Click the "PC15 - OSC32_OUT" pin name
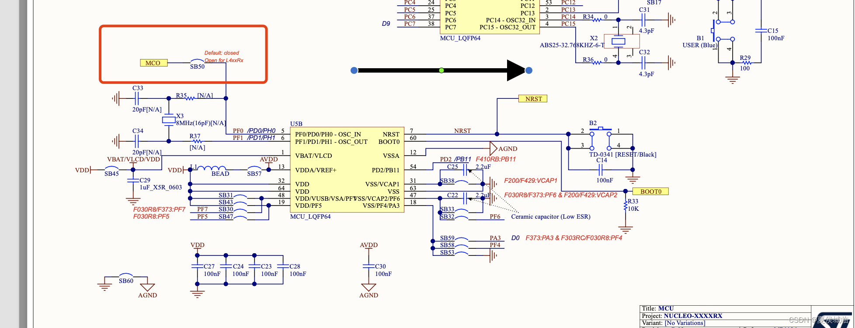 (x=507, y=27)
